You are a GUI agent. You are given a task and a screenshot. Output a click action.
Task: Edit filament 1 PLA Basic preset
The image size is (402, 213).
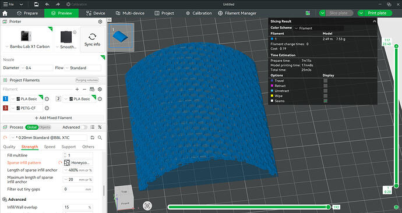tap(27, 99)
